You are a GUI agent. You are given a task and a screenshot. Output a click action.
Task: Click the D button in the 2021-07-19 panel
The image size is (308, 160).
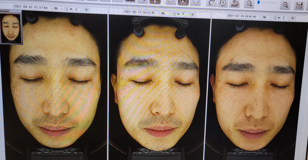[293, 18]
